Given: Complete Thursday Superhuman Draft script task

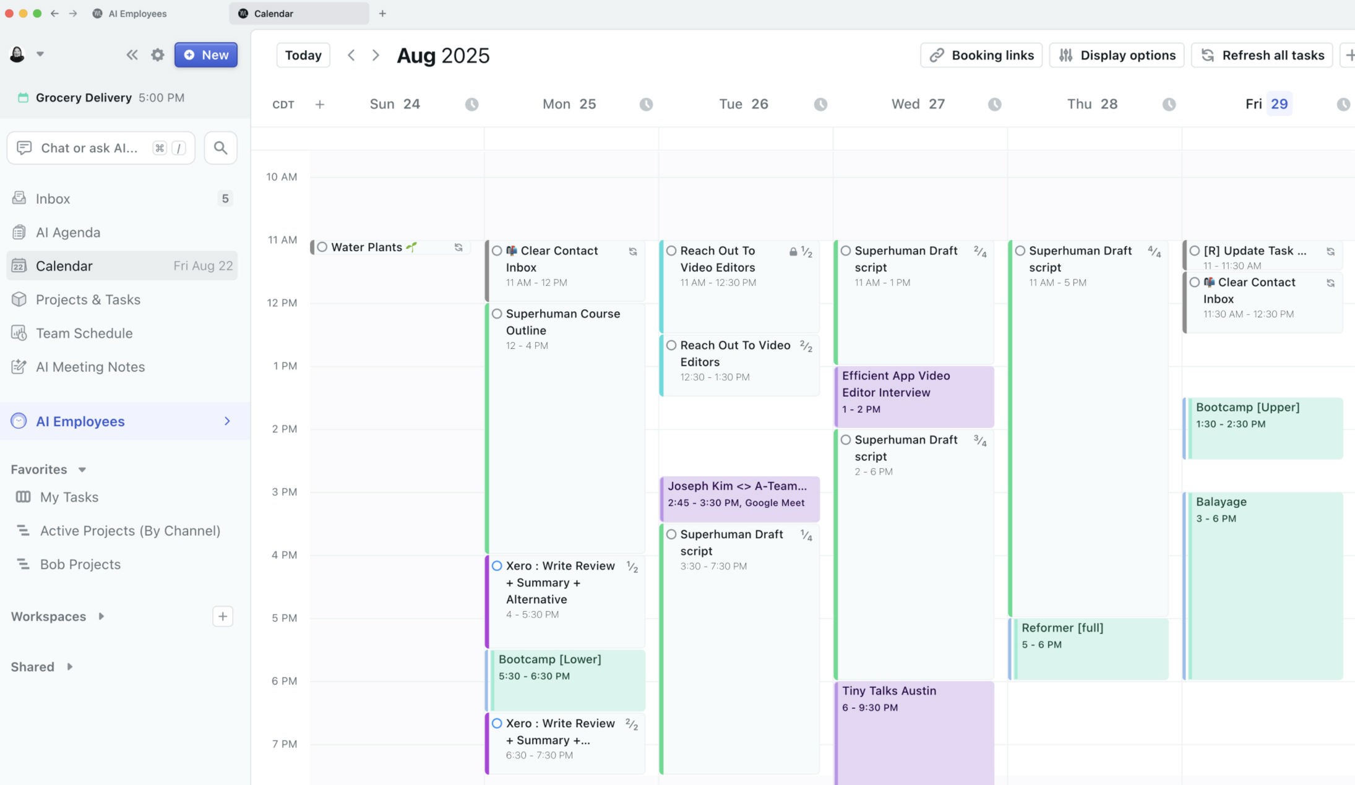Looking at the screenshot, I should [x=1020, y=251].
